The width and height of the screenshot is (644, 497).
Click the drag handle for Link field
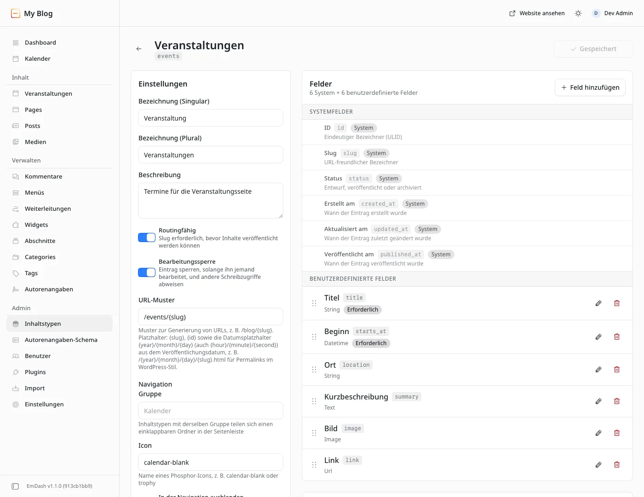pos(314,465)
